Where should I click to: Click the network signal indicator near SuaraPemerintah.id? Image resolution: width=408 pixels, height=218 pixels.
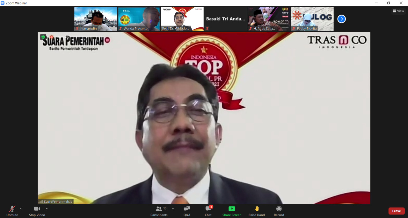40,201
